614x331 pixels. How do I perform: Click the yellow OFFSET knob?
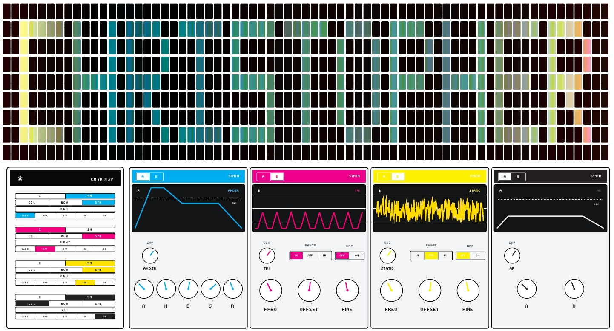point(430,290)
